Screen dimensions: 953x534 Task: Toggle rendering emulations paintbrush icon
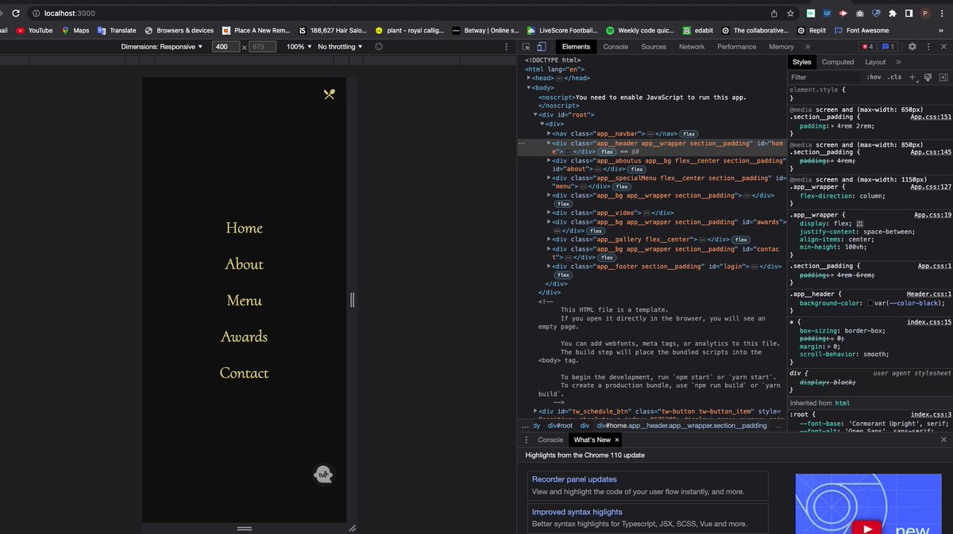click(x=928, y=77)
